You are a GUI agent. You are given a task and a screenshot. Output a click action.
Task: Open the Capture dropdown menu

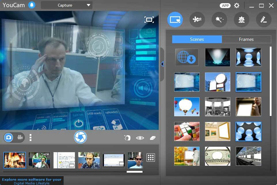click(66, 5)
